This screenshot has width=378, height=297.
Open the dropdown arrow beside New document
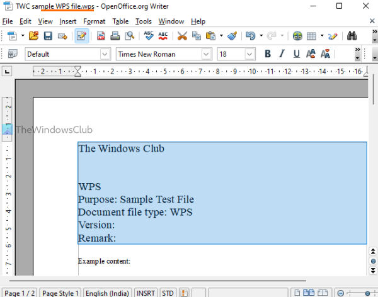pos(23,36)
